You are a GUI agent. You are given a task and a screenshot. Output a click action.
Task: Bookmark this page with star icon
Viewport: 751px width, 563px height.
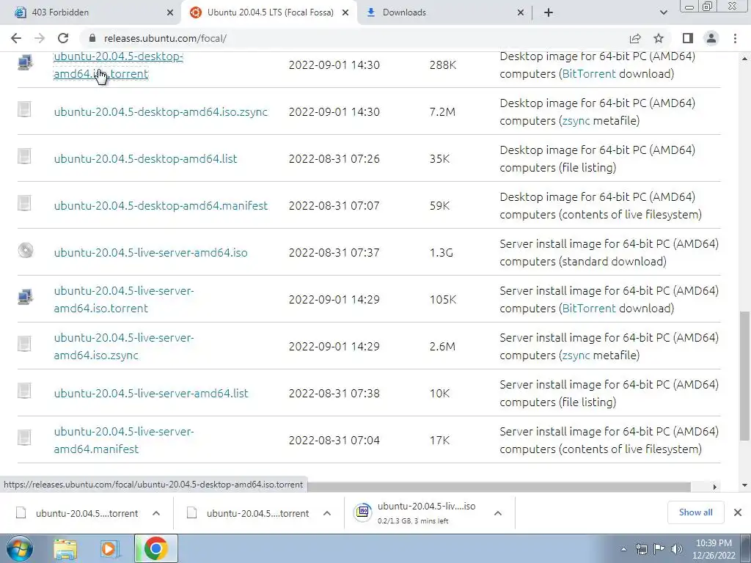(x=659, y=38)
